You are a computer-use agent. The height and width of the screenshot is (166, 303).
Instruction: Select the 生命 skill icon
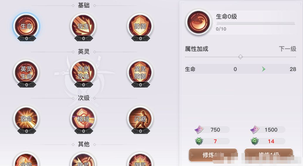click(26, 26)
